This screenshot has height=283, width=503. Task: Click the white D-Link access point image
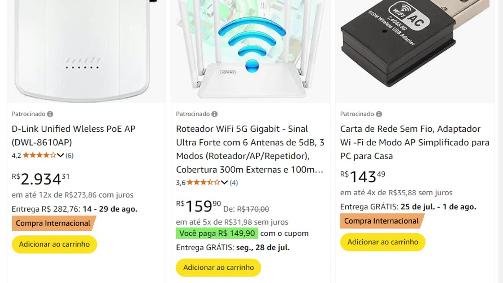(x=83, y=47)
